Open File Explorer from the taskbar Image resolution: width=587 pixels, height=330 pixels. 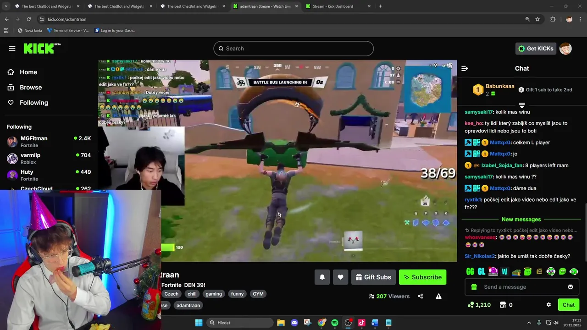[281, 323]
